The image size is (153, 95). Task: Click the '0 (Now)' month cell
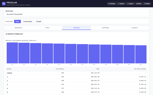point(9,73)
